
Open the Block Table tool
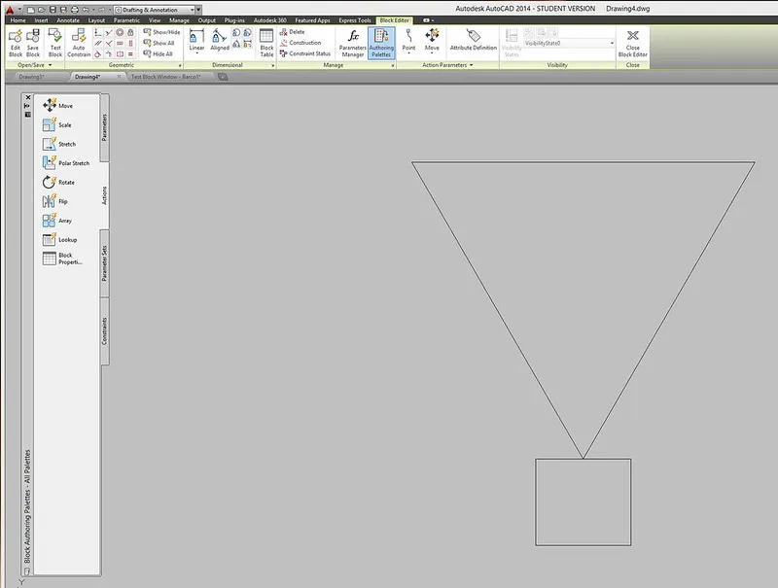click(266, 42)
